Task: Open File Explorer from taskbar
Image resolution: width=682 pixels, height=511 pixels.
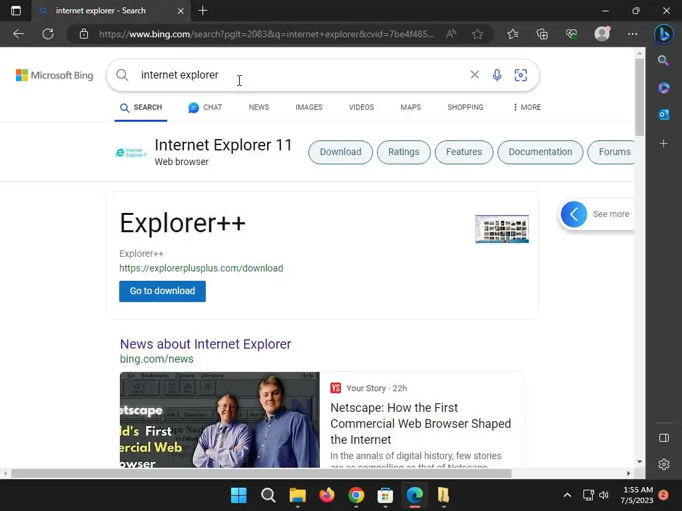Action: pyautogui.click(x=298, y=495)
